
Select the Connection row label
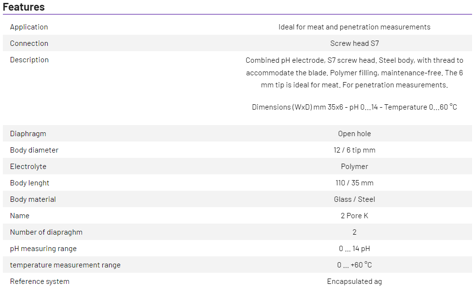tap(29, 43)
